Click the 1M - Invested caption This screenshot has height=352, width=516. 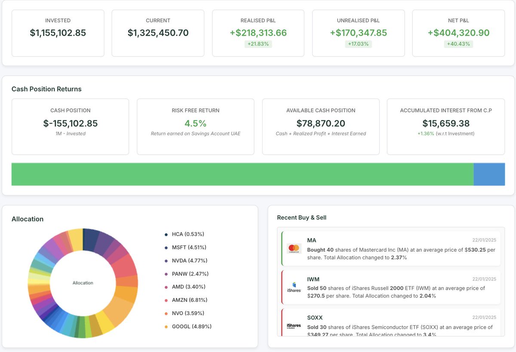[71, 134]
